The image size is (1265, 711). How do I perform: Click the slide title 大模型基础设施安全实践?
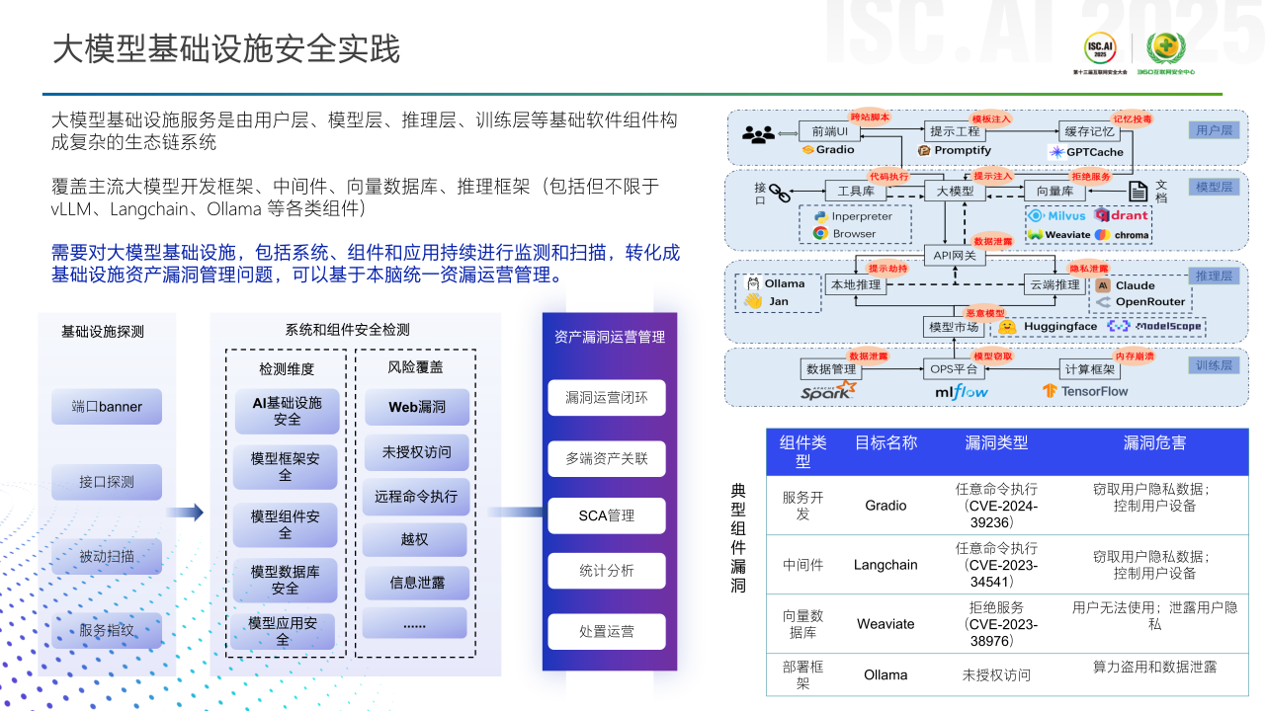click(226, 49)
